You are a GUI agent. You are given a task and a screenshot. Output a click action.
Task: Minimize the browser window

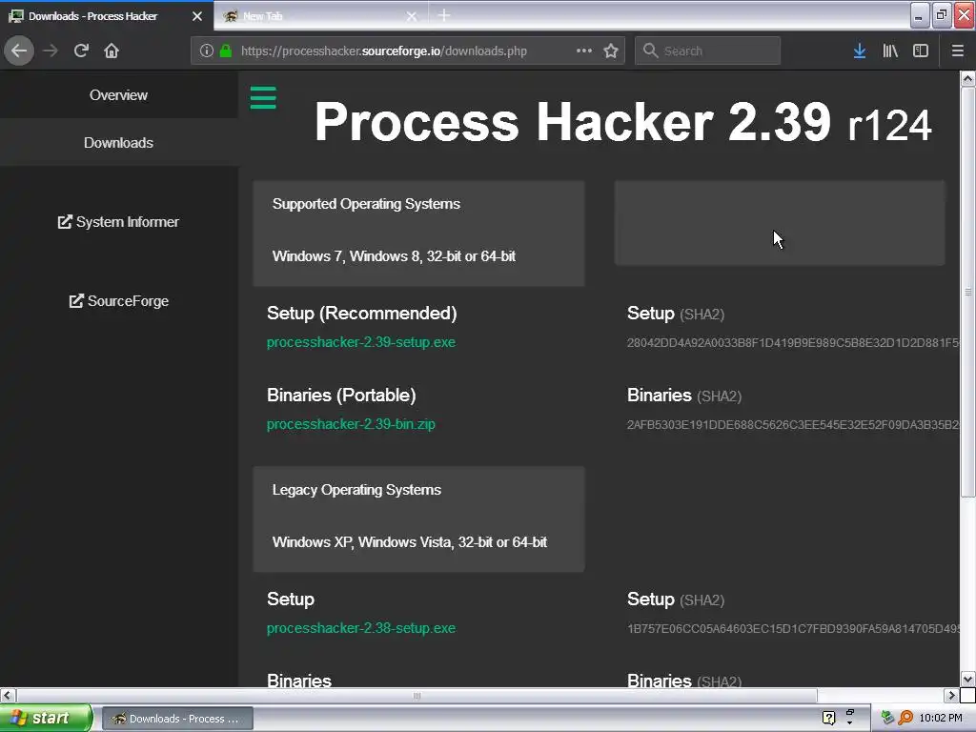click(920, 15)
